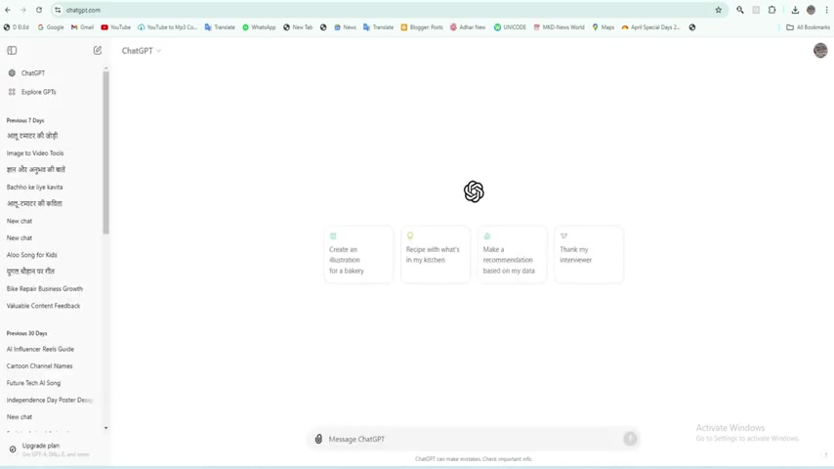Click the Message ChatGPT input field

click(474, 439)
